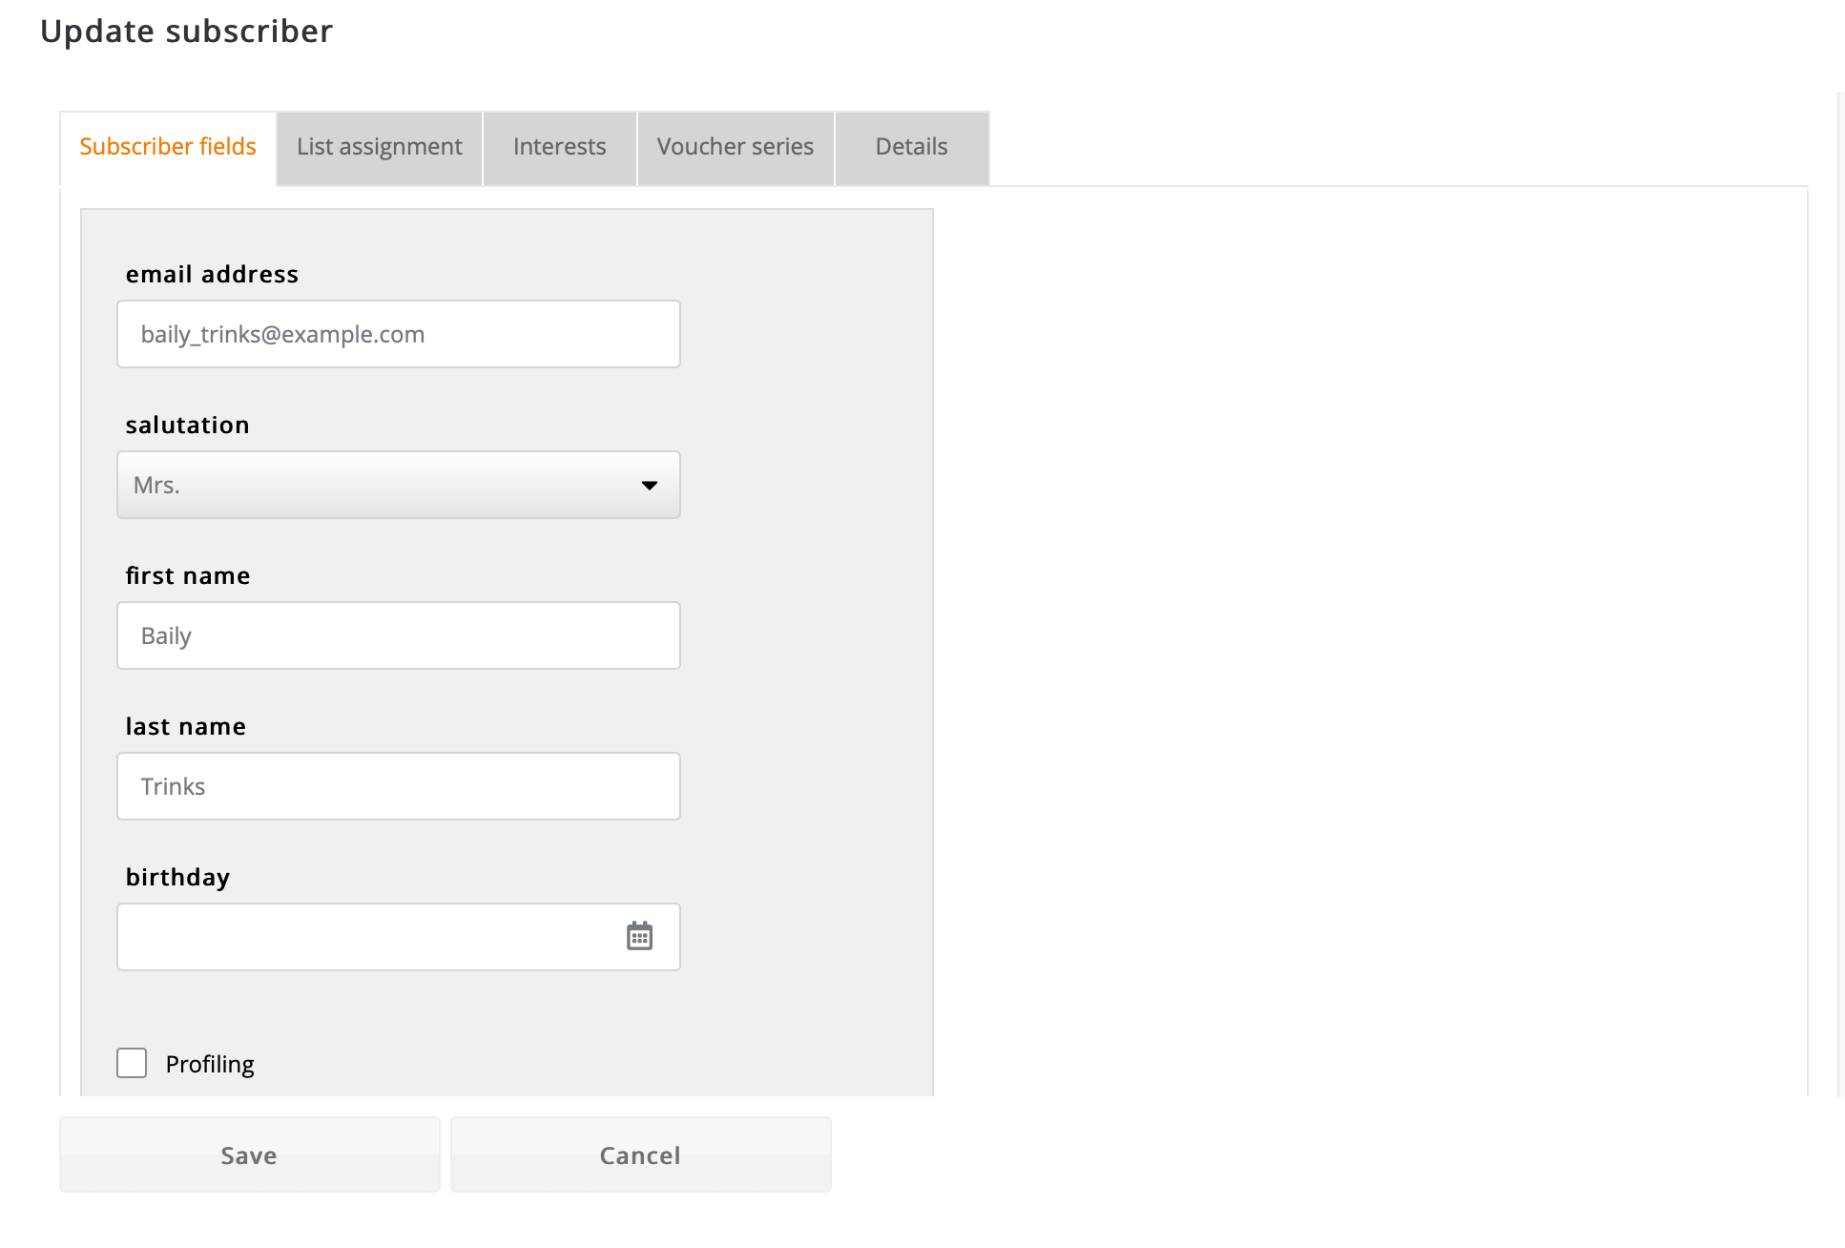The height and width of the screenshot is (1248, 1845).
Task: Open the birthday calendar picker icon
Action: 639,936
